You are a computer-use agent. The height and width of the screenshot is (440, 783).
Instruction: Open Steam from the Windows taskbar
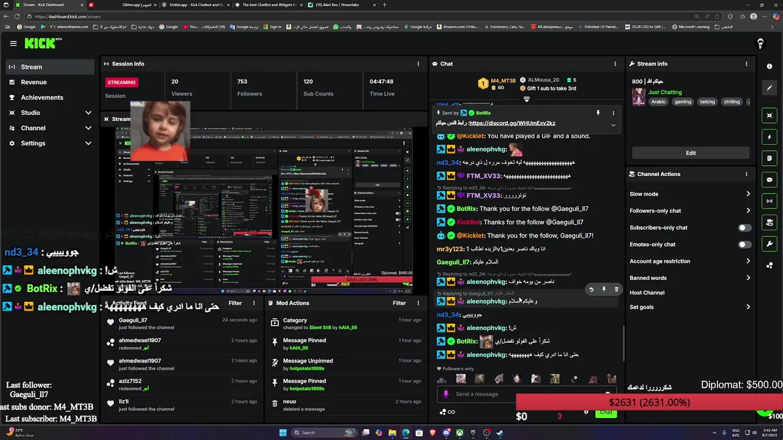click(x=500, y=433)
